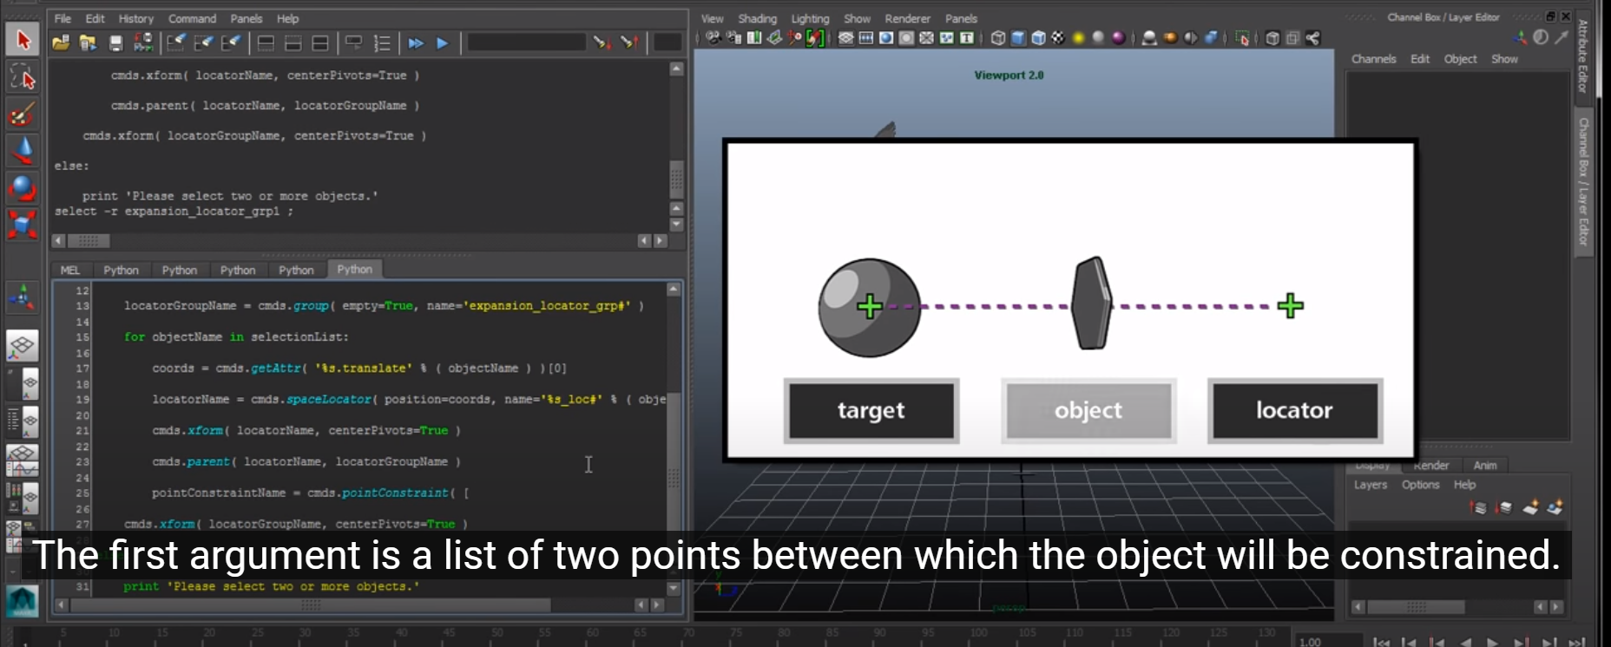Show the input pane only
The width and height of the screenshot is (1611, 647).
click(x=293, y=42)
